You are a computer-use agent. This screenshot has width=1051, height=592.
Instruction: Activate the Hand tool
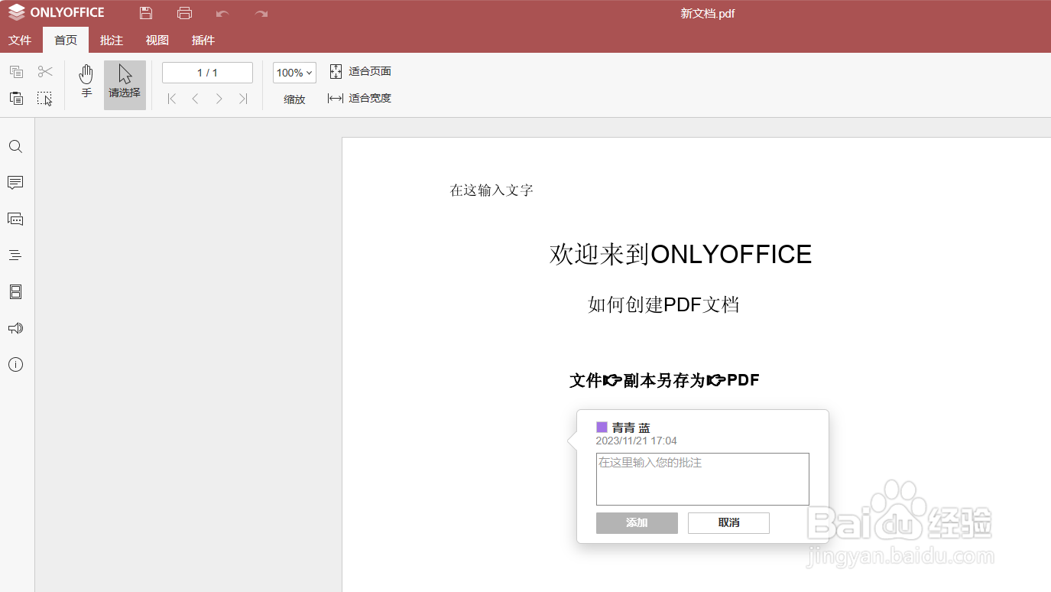point(86,82)
